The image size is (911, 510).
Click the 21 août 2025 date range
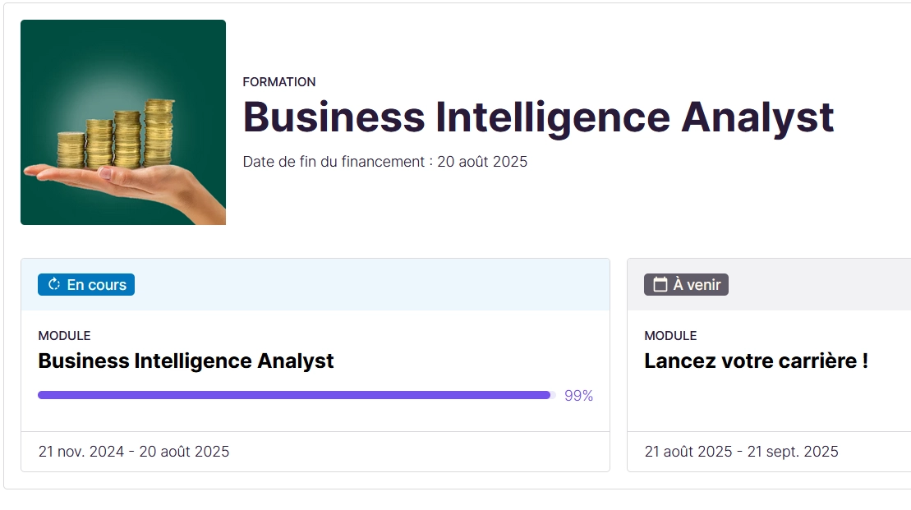[741, 452]
